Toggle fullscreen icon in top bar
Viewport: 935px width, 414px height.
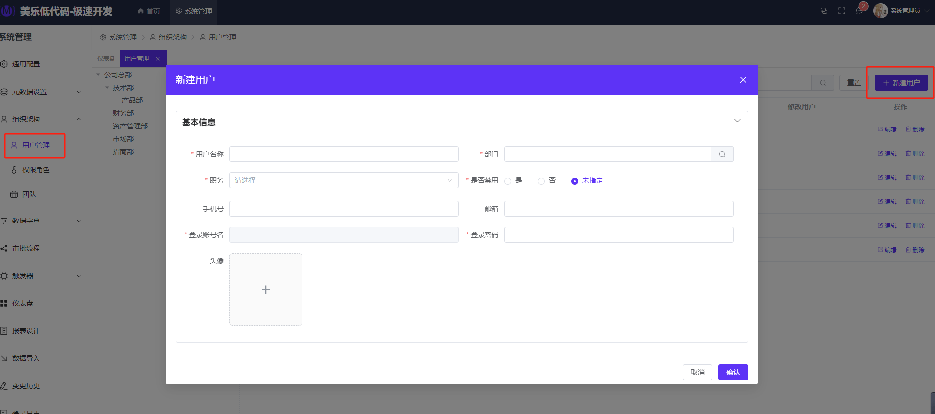[842, 11]
